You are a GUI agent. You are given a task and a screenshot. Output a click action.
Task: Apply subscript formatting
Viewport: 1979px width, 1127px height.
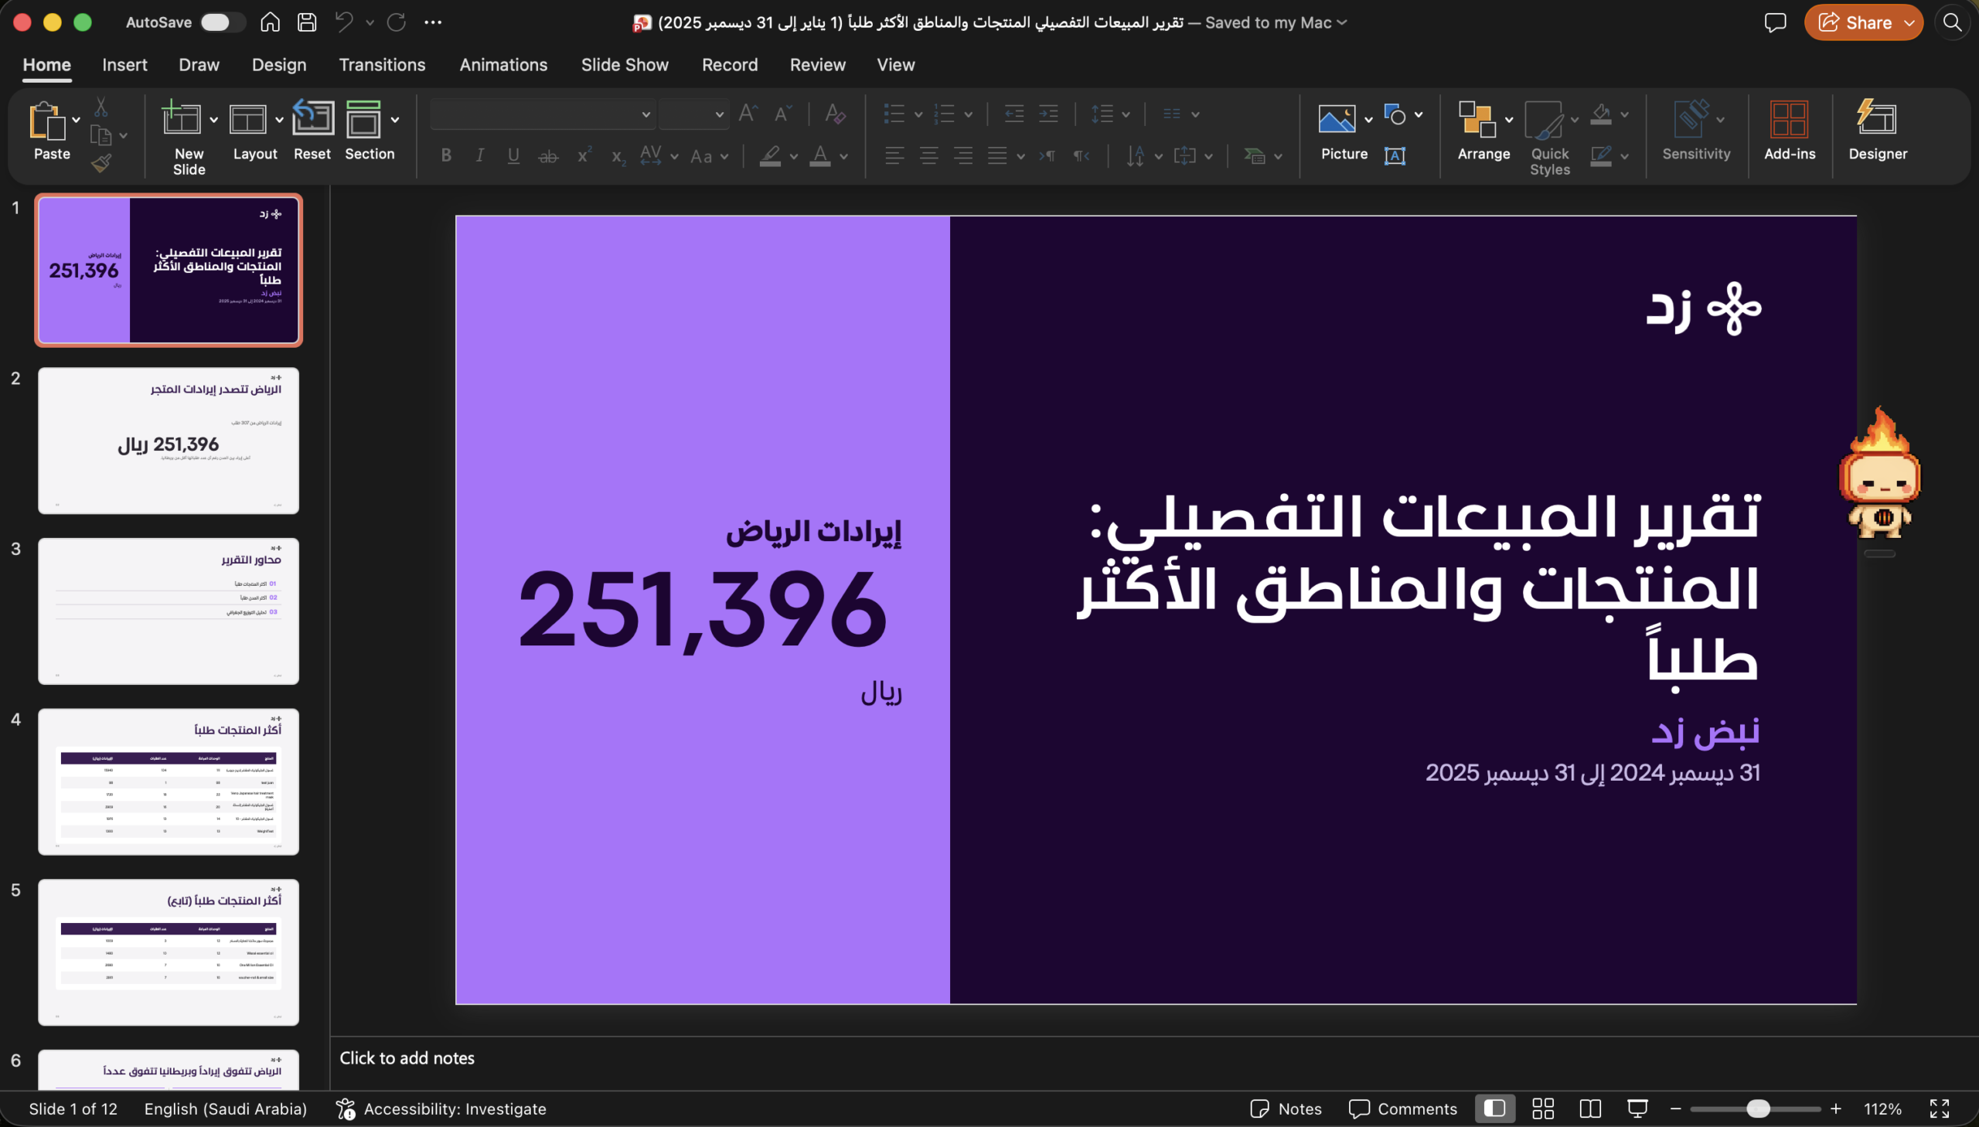tap(618, 156)
